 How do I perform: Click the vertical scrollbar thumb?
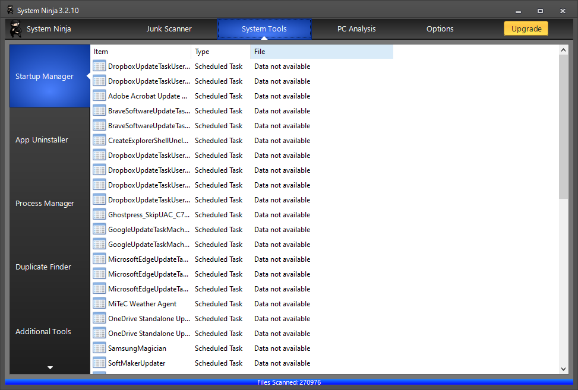563,126
